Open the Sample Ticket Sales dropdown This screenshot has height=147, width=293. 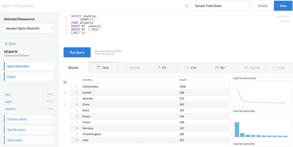[222, 6]
